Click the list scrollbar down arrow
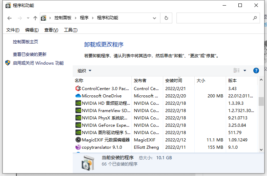 (x=261, y=150)
